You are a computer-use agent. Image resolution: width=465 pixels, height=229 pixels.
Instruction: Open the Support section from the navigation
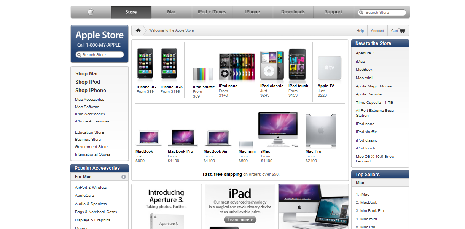point(333,12)
